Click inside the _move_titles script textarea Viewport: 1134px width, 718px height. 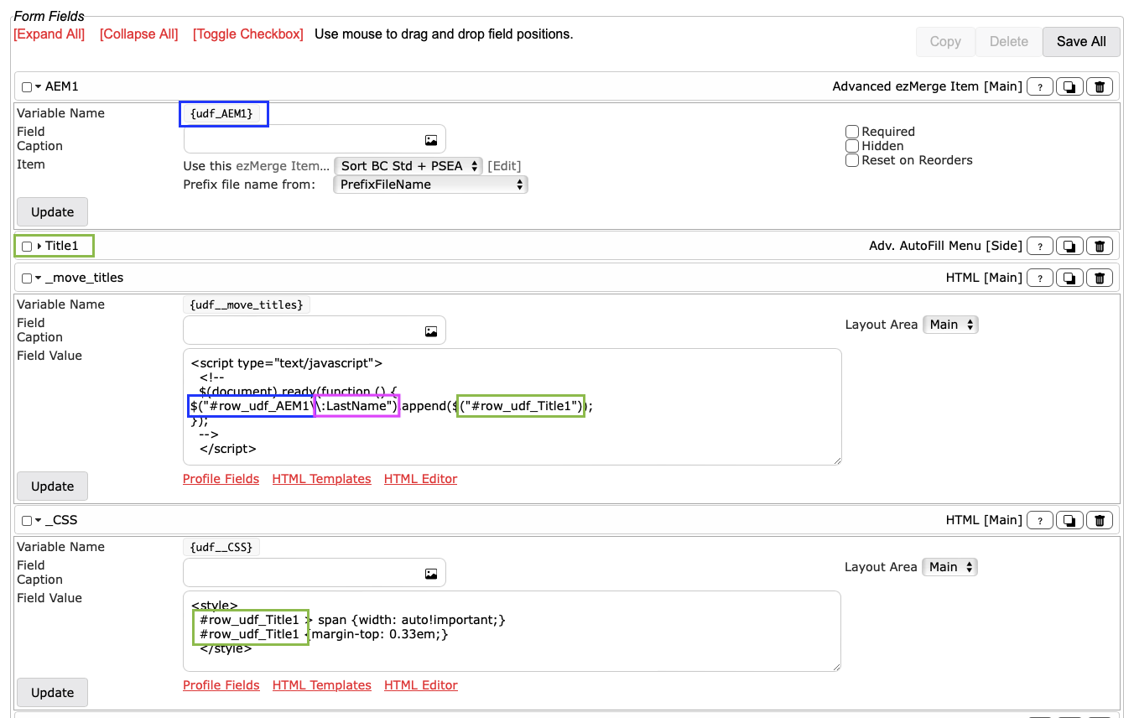pyautogui.click(x=512, y=407)
